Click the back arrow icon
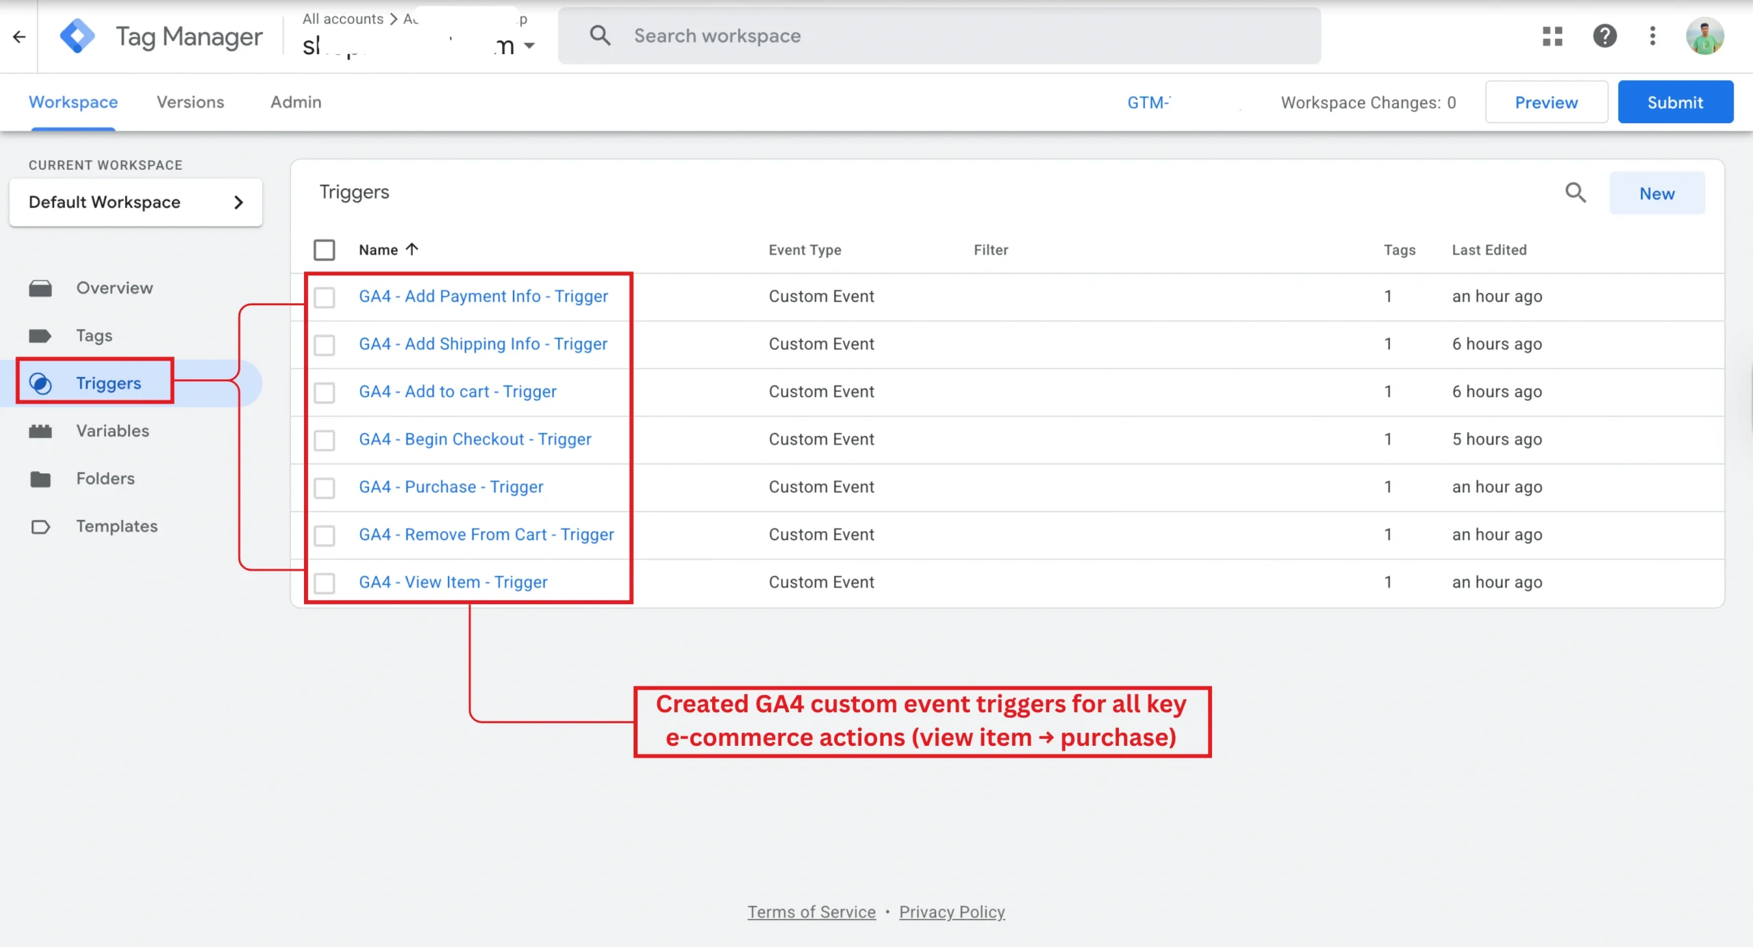Screen dimensions: 1753x947 (19, 36)
